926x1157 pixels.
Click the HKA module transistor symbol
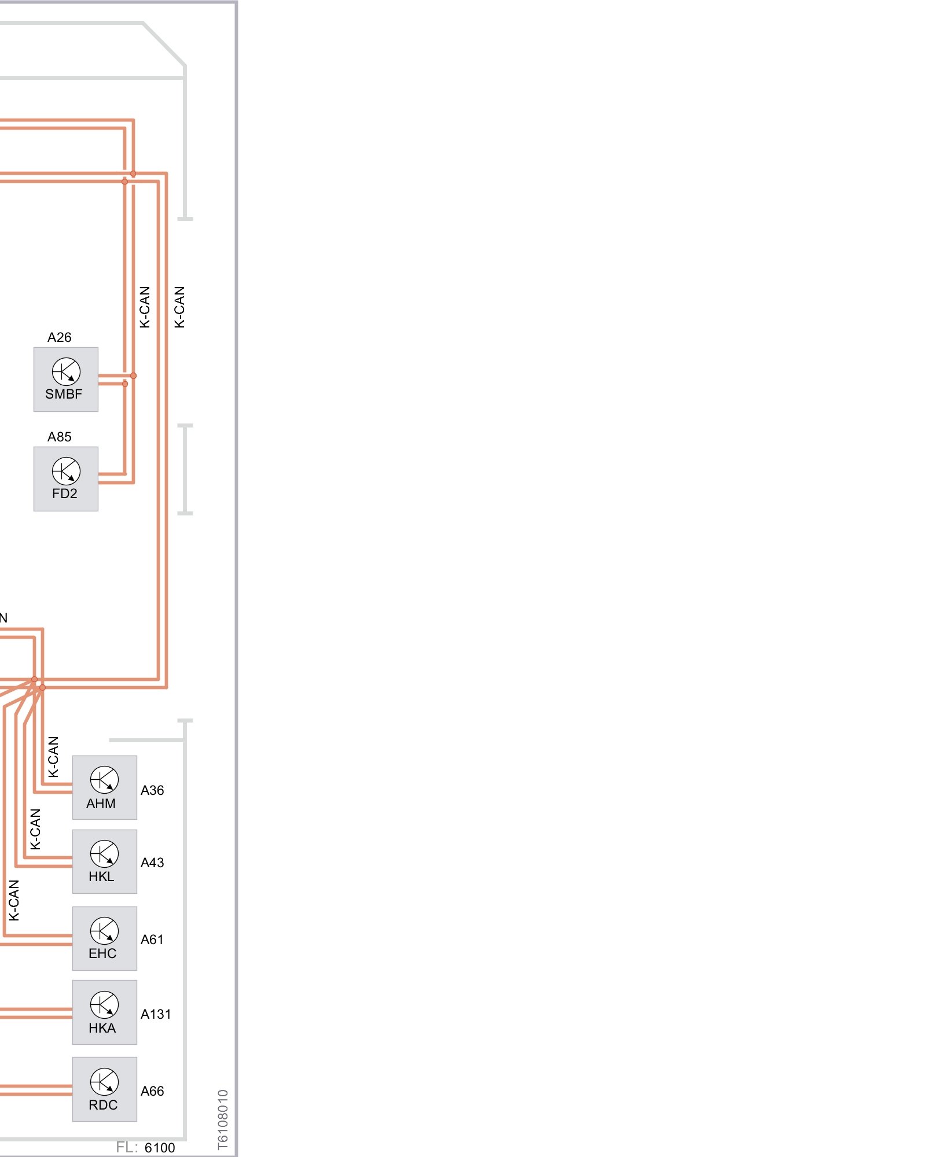point(104,1005)
